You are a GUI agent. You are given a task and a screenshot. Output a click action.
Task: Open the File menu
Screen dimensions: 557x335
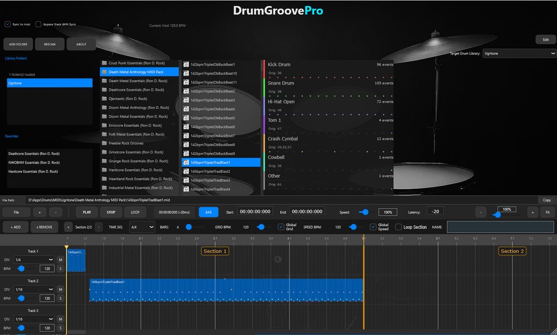17,212
